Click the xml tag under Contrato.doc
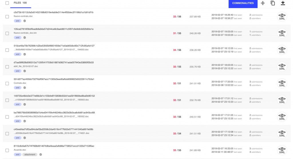 coord(17,88)
